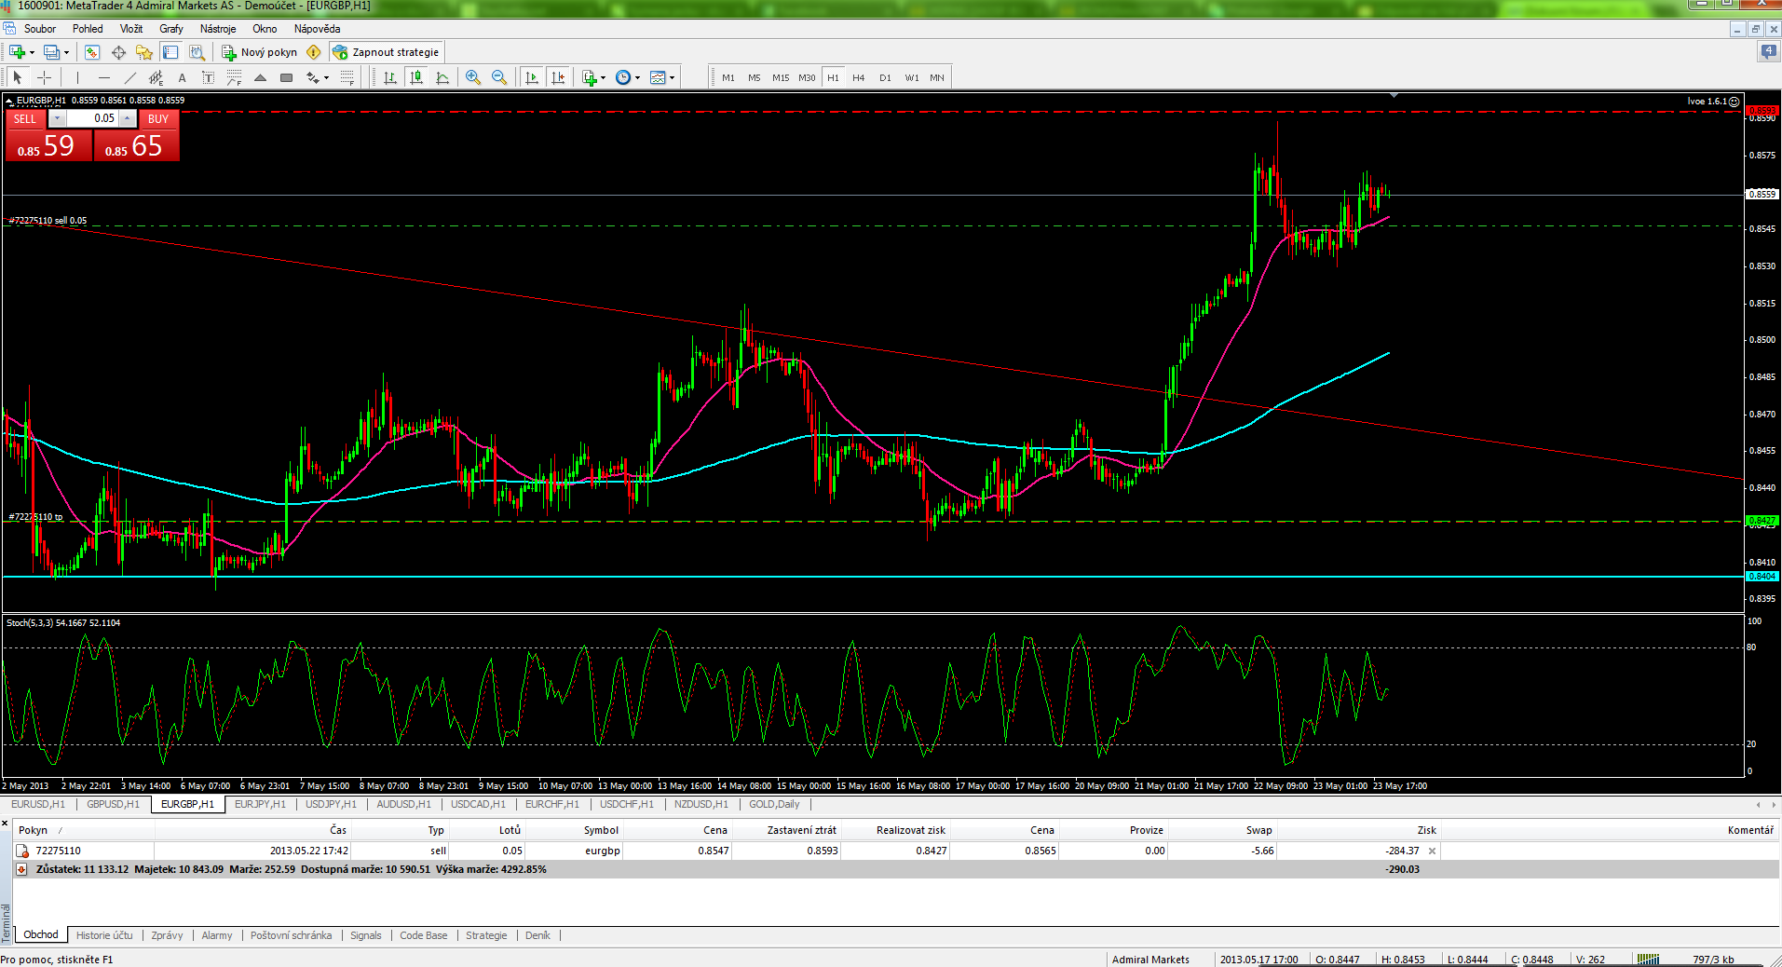
Task: Close order 72275110 with x button
Action: [x=1432, y=851]
